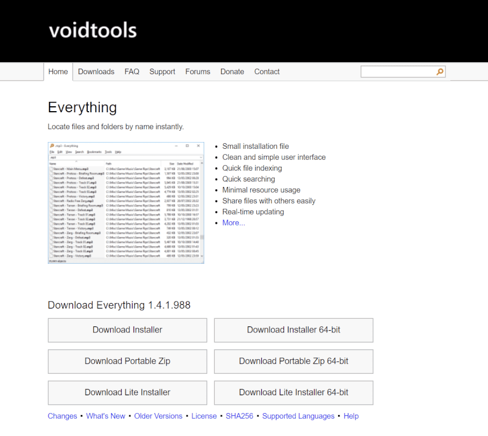This screenshot has height=436, width=488.
Task: Click Download Installer 64-bit button
Action: pos(293,330)
